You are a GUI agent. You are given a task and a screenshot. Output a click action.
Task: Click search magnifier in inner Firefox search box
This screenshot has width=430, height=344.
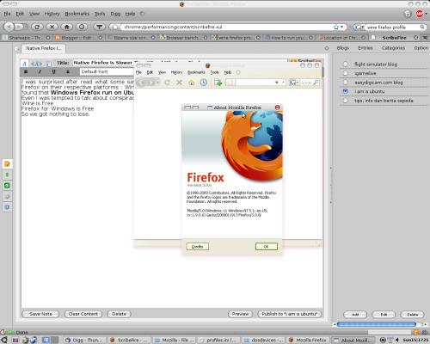(316, 83)
